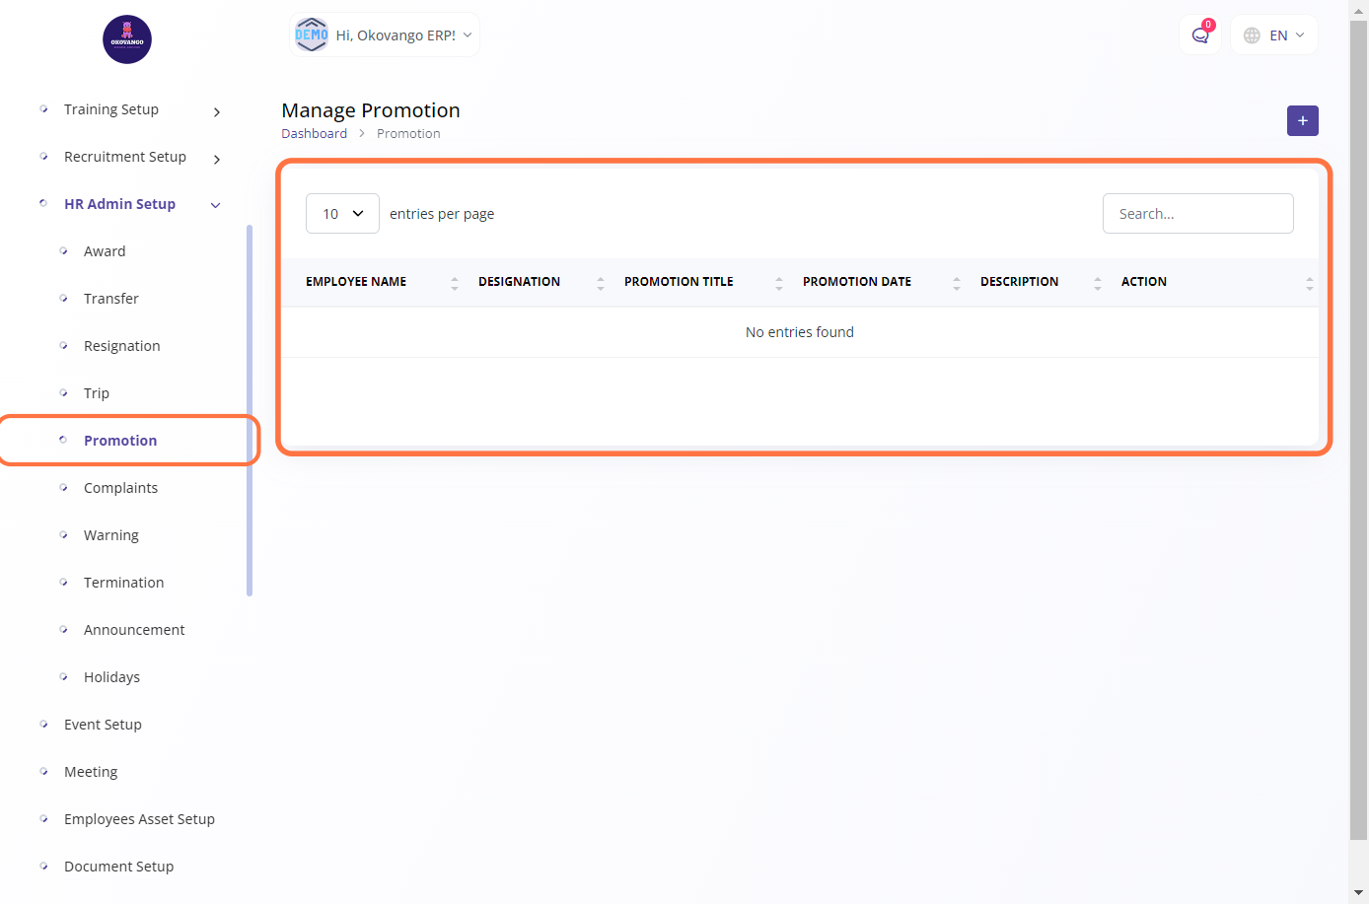Click the Dashboard breadcrumb link
The width and height of the screenshot is (1369, 904).
[x=314, y=134]
